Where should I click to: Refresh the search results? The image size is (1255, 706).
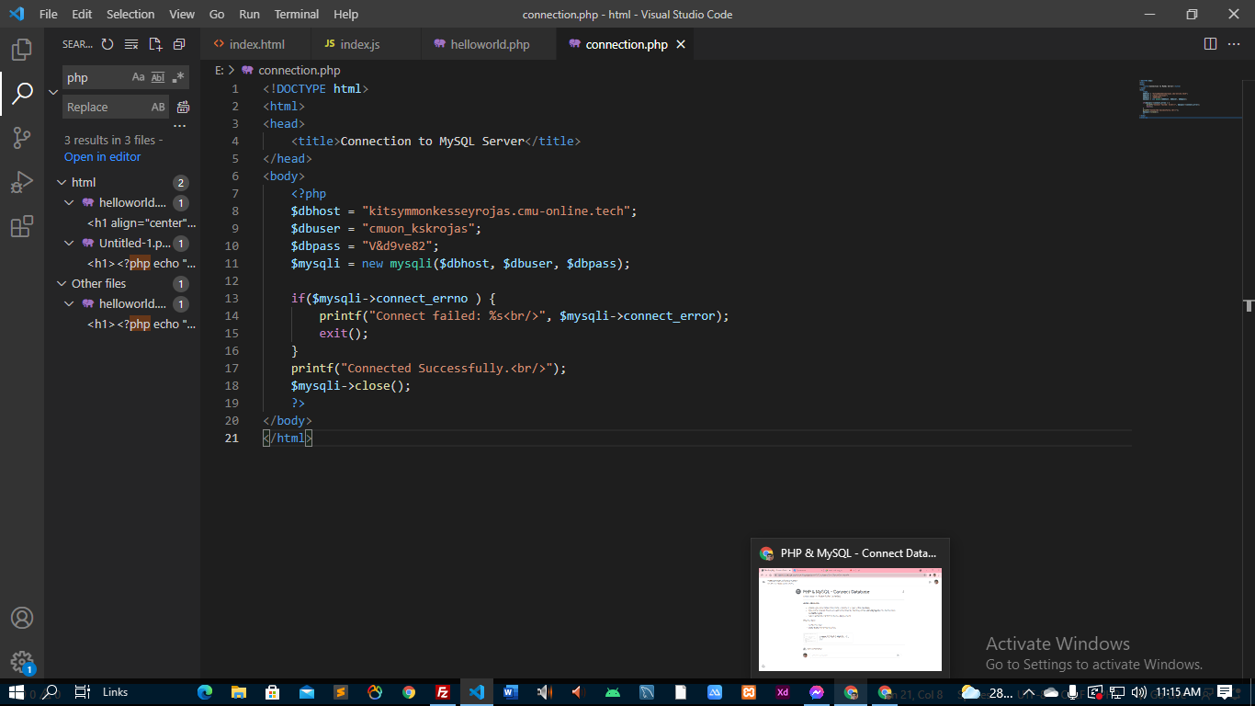pos(107,44)
